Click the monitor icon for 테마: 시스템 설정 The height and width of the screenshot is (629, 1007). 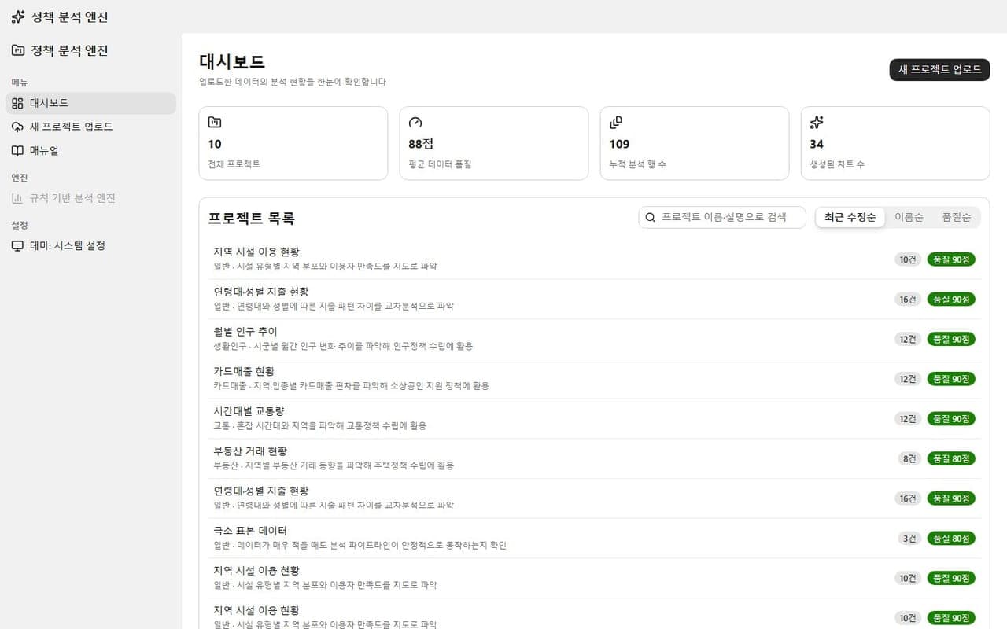tap(17, 245)
